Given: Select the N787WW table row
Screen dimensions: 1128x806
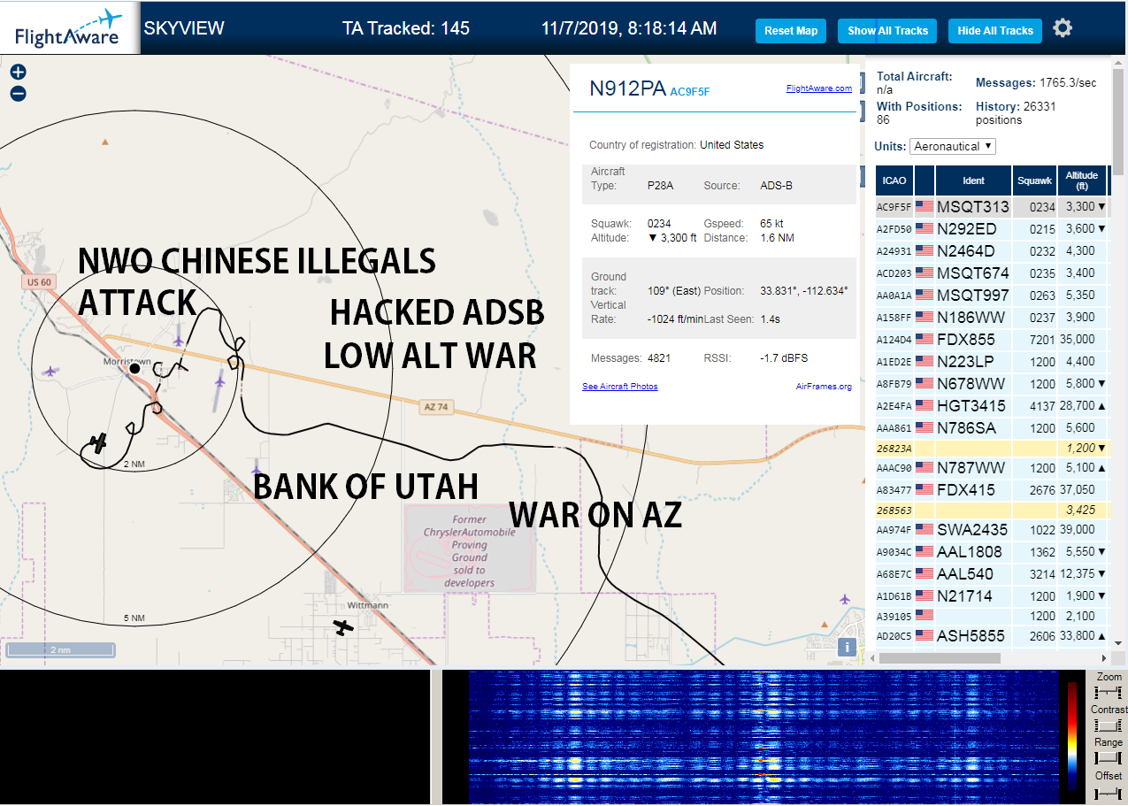Looking at the screenshot, I should (x=991, y=467).
